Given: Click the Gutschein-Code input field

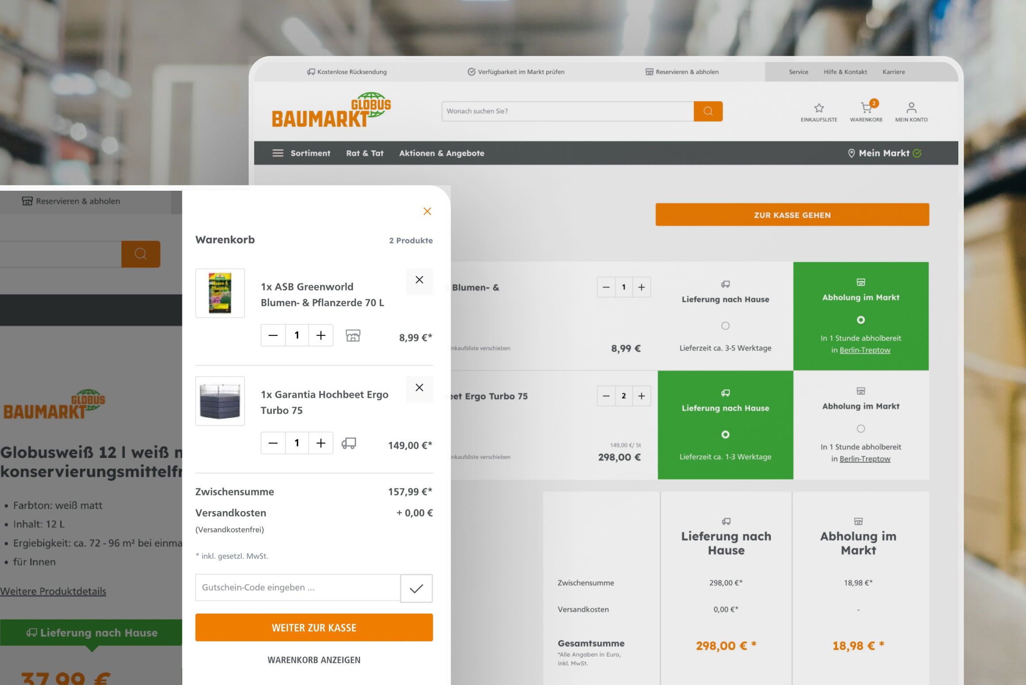Looking at the screenshot, I should 298,588.
